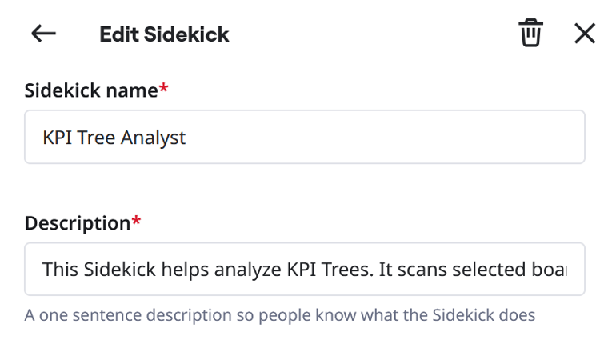Click the red asterisk beside Sidekick name
Viewport: 608px width, 340px height.
point(164,90)
